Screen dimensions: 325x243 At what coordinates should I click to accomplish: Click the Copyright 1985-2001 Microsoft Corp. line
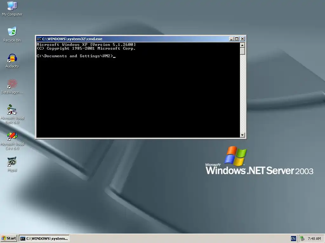click(x=86, y=48)
